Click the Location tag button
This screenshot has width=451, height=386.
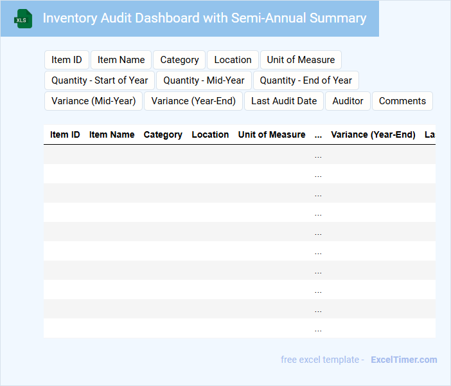(233, 60)
